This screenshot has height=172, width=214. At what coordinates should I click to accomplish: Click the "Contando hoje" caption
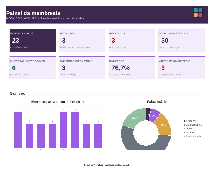point(68,75)
